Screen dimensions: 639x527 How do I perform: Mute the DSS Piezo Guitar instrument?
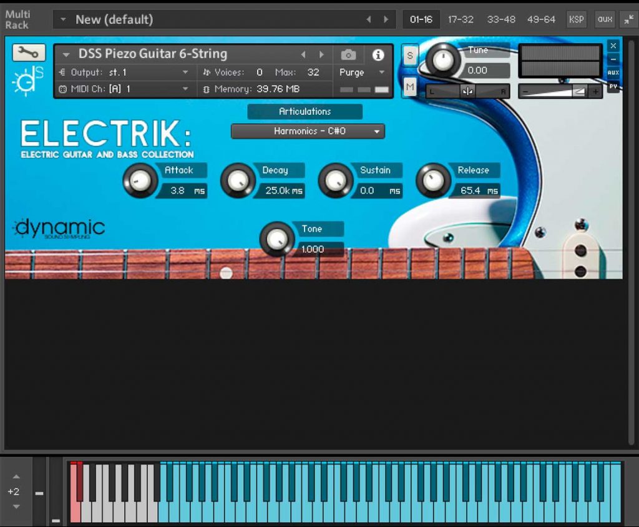[x=409, y=86]
